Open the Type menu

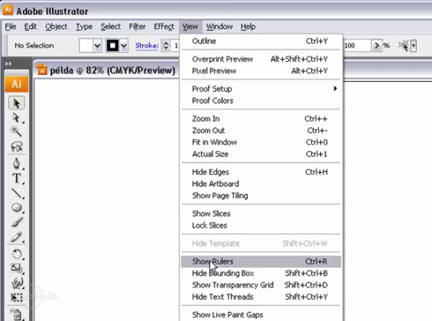[x=84, y=27]
